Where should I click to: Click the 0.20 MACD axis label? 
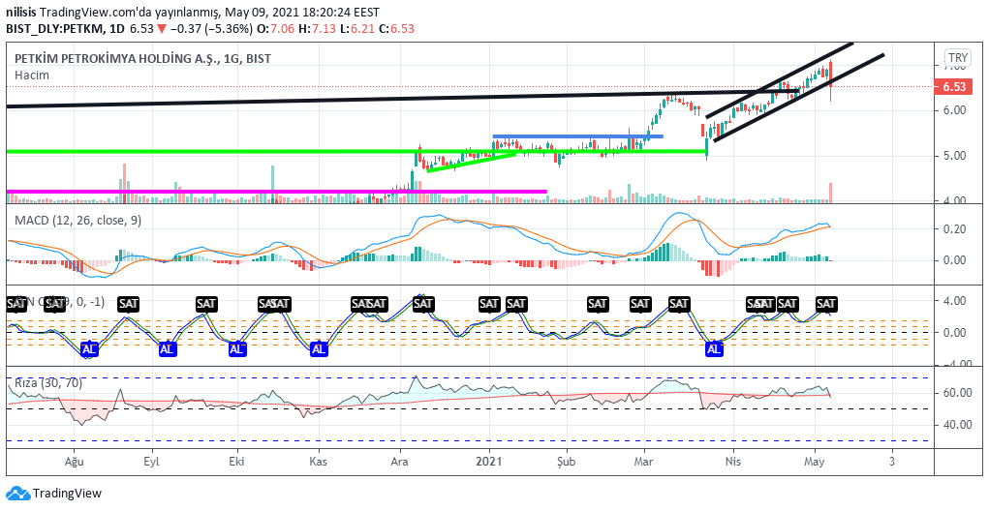pyautogui.click(x=956, y=229)
